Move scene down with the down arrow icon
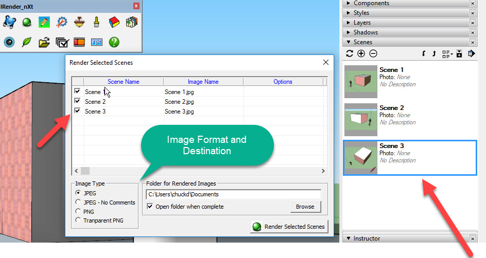This screenshot has height=258, width=486. coord(424,53)
